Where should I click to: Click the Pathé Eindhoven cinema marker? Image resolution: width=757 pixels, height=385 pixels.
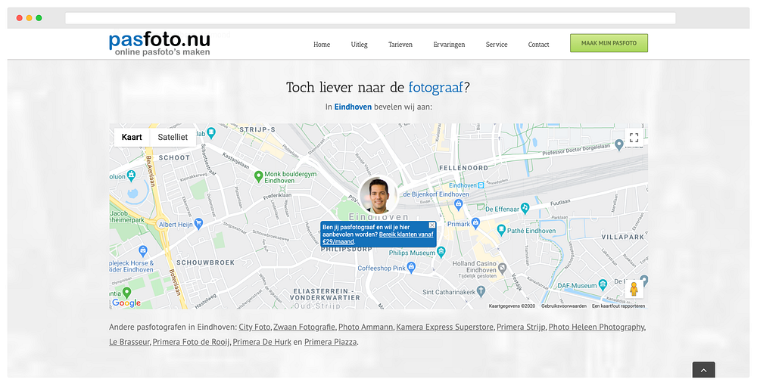(x=501, y=230)
